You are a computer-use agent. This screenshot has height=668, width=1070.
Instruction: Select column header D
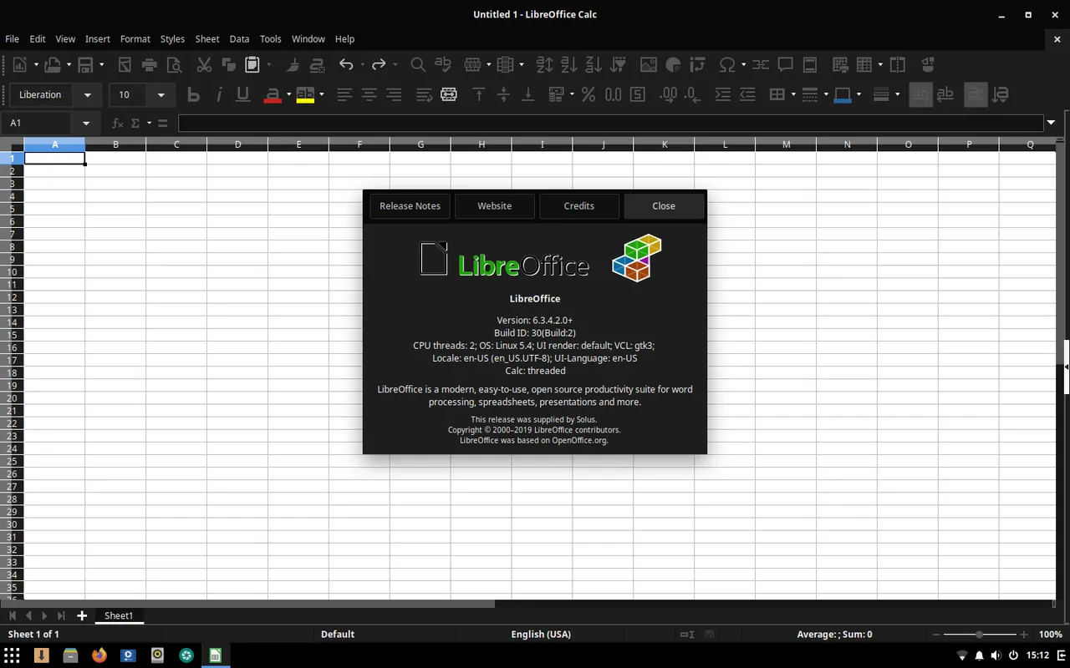237,144
